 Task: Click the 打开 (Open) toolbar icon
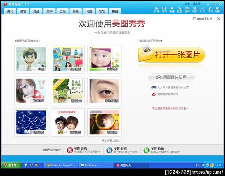coord(156,10)
